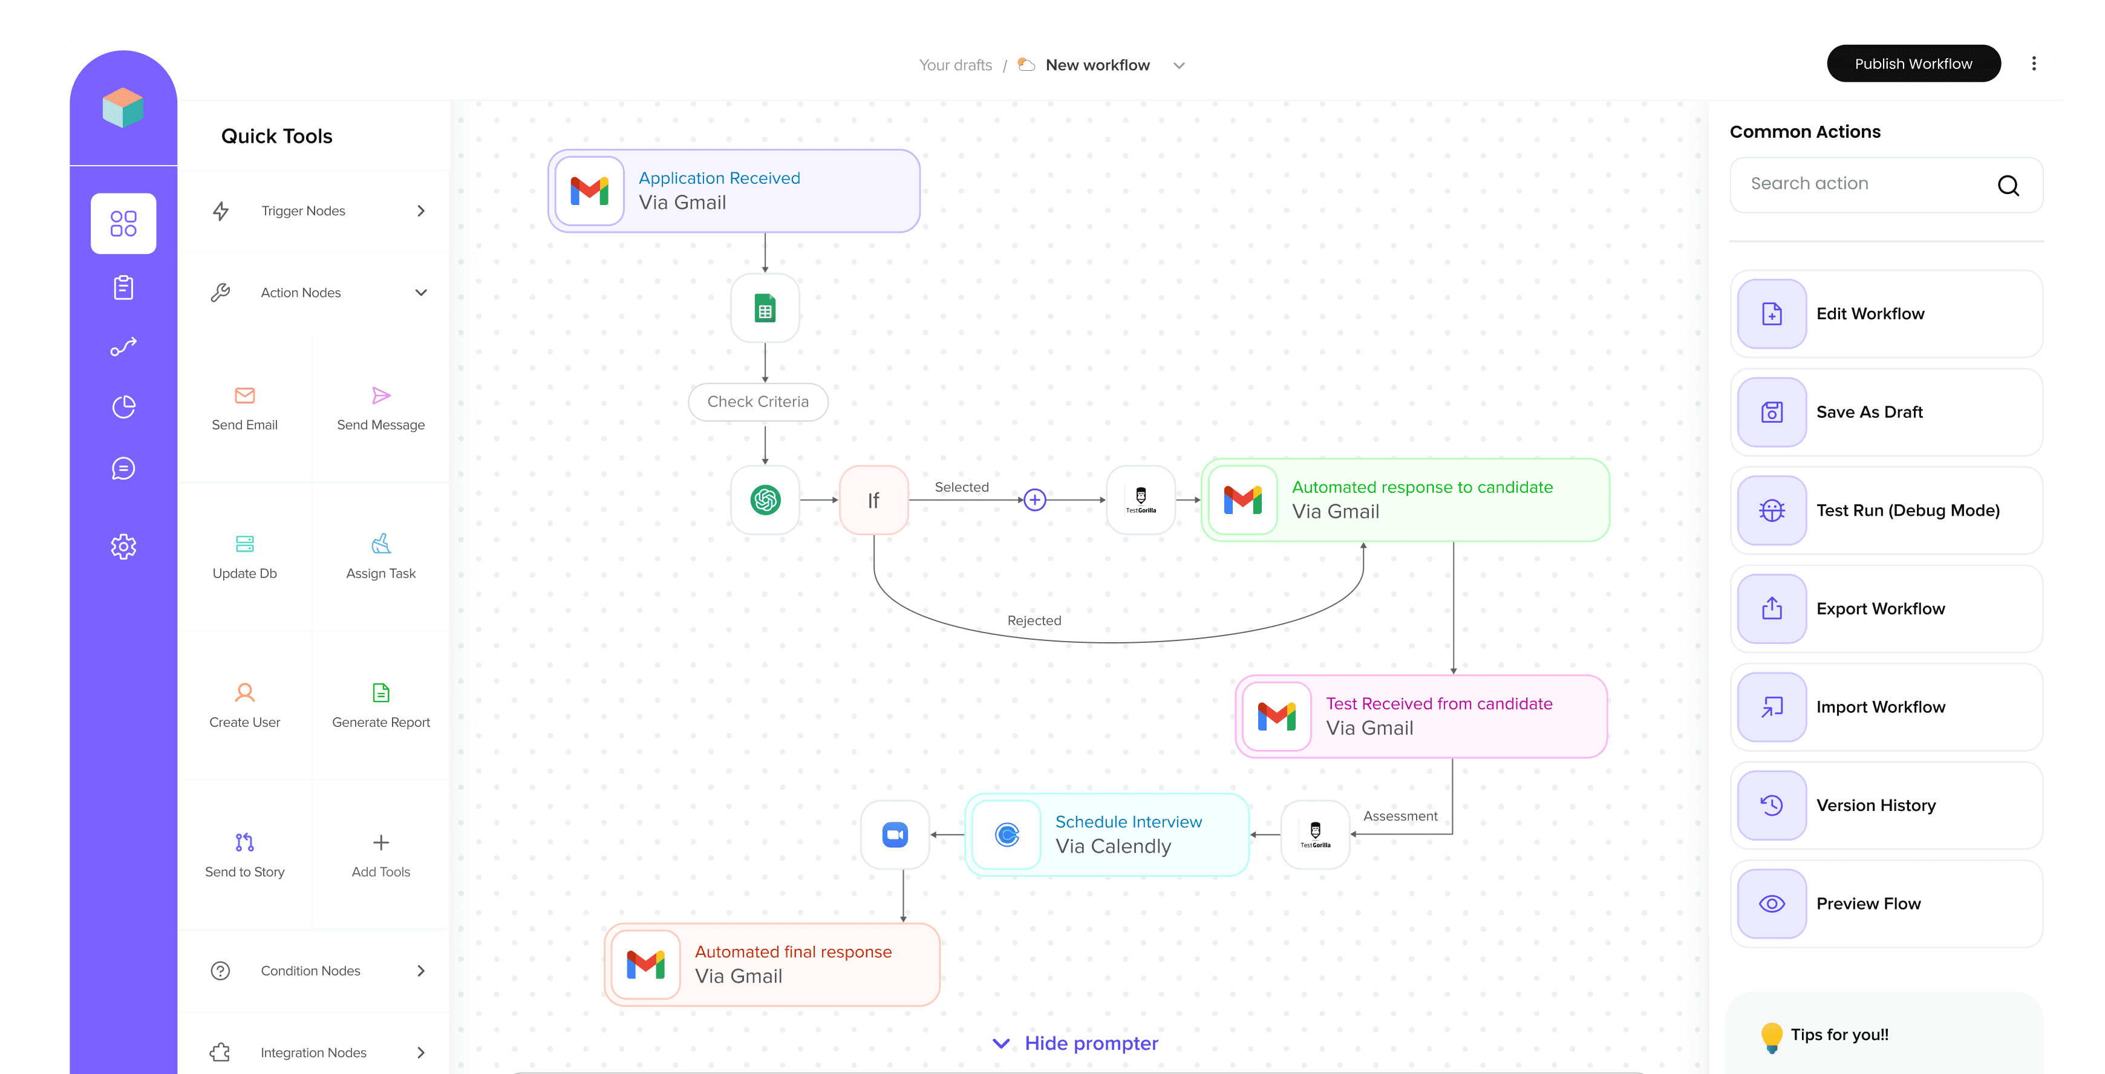Open the Add Tools option in Quick Tools
This screenshot has width=2105, height=1074.
coord(381,854)
